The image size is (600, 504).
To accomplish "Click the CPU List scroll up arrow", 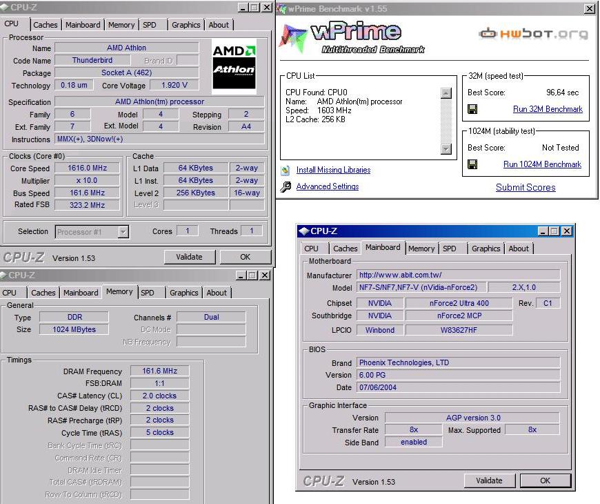I will coord(446,93).
